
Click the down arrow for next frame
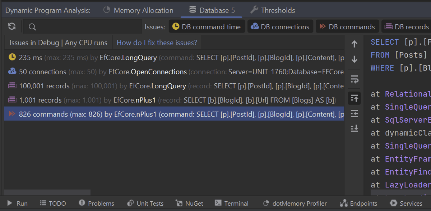click(x=354, y=59)
